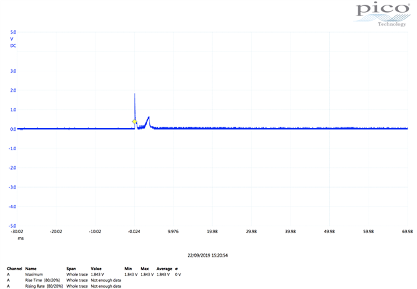This screenshot has height=289, width=417.
Task: Select the -4.0 voltage axis label
Action: coord(13,207)
